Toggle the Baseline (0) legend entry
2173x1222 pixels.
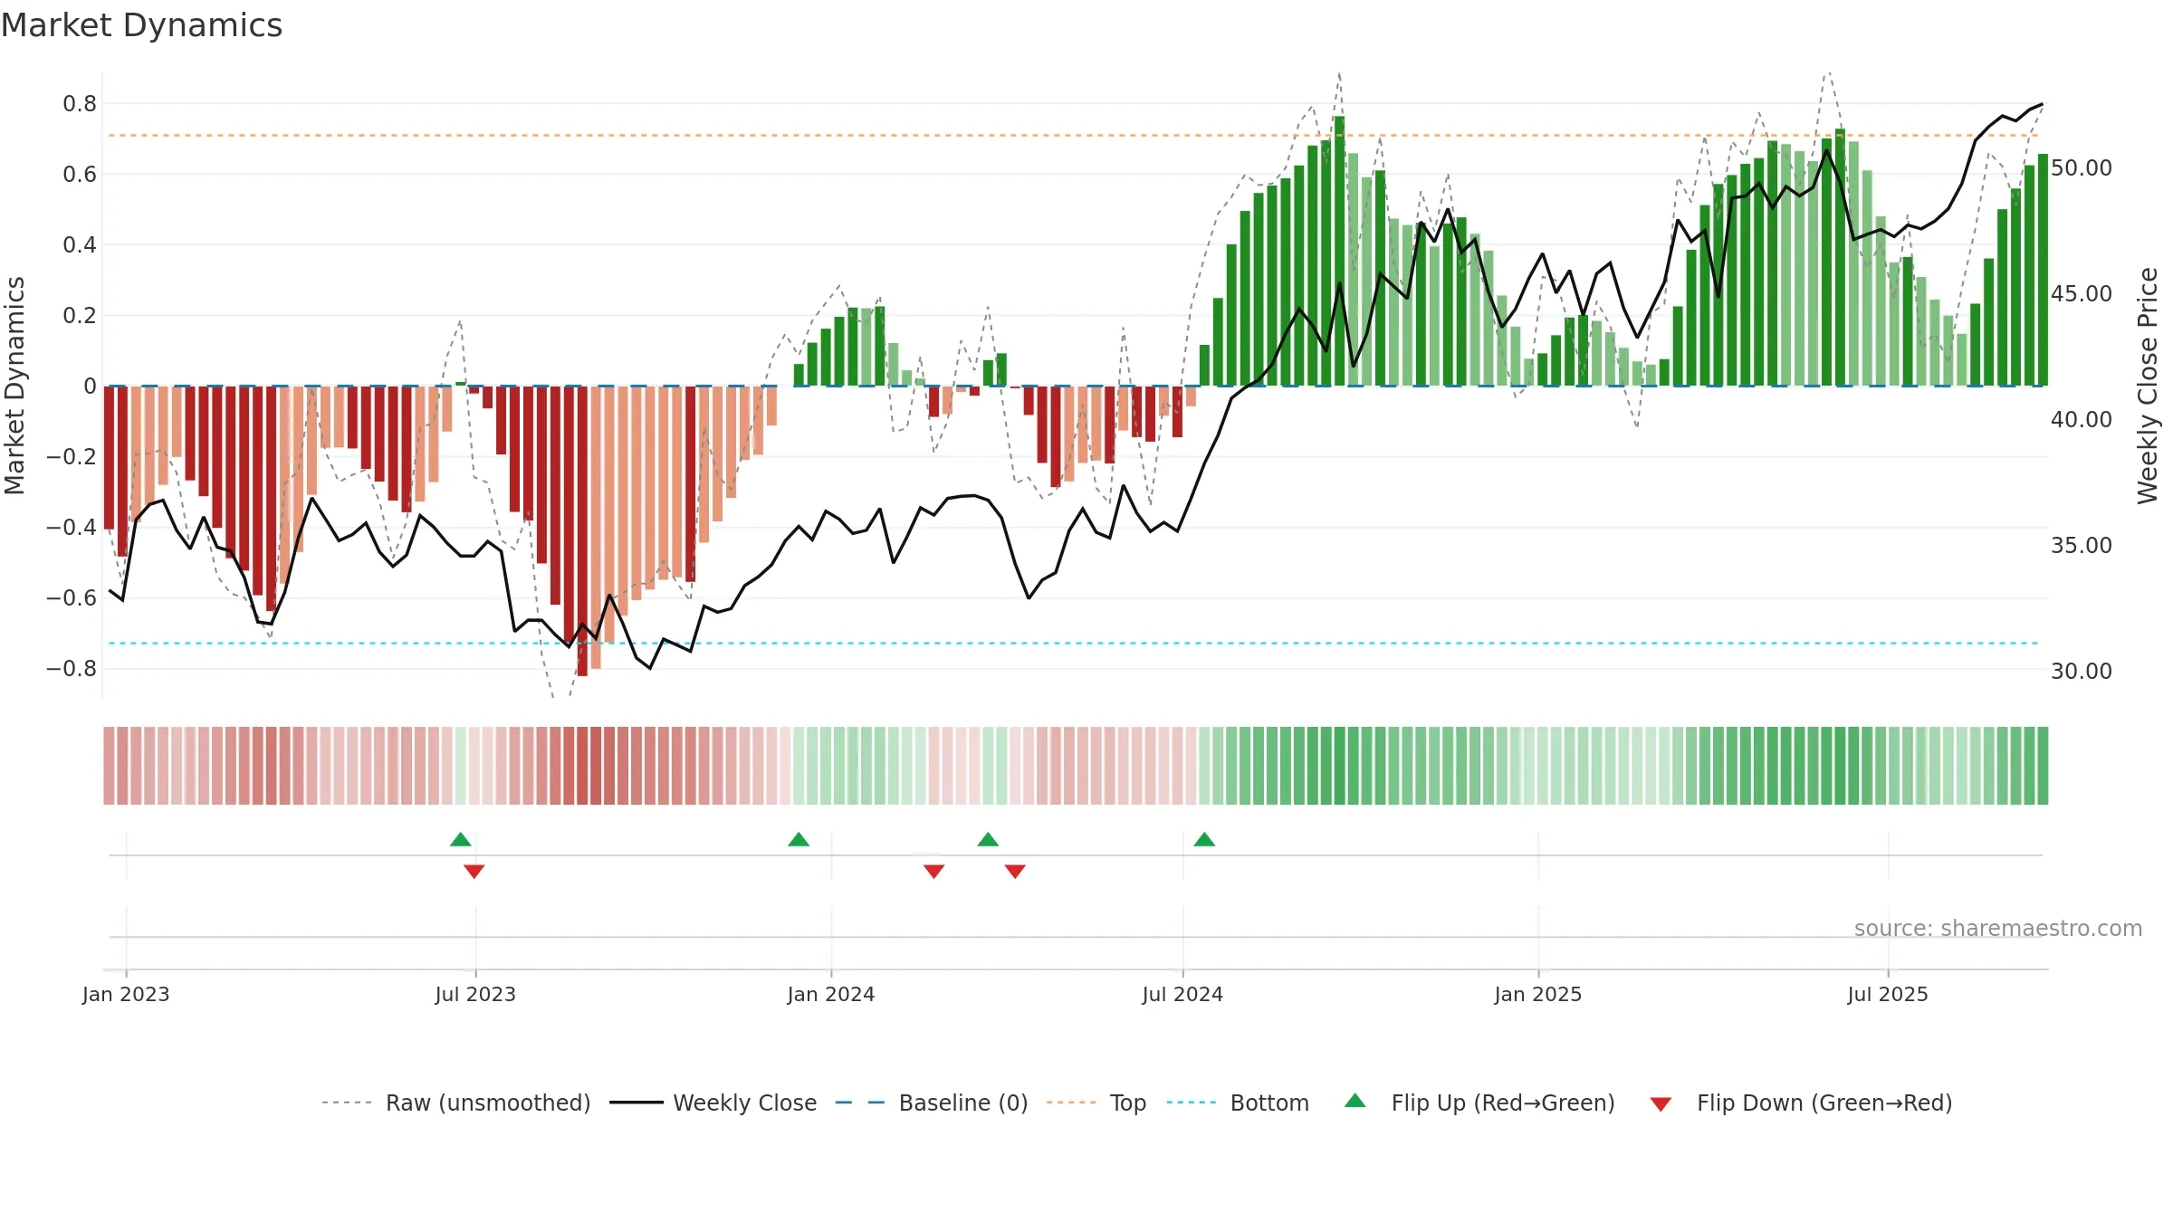click(932, 1103)
